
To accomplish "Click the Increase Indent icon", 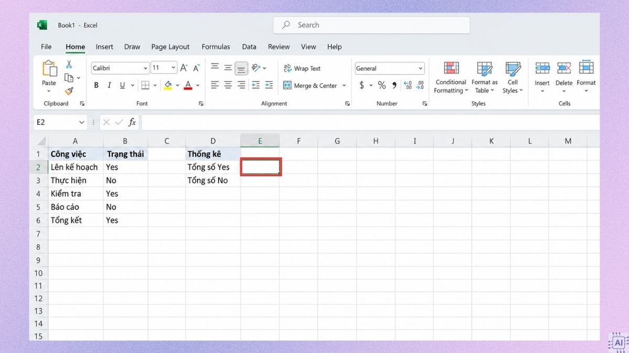I will pos(269,85).
